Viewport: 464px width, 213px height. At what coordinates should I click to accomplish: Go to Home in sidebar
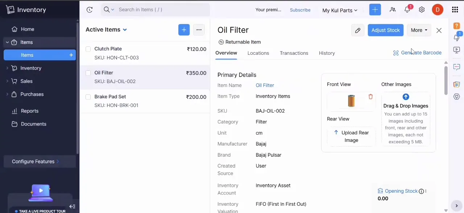28,29
